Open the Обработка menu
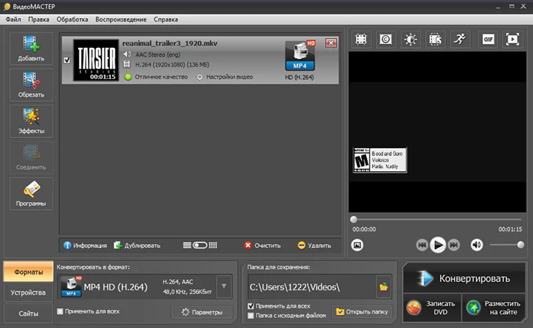The image size is (533, 328). point(72,19)
